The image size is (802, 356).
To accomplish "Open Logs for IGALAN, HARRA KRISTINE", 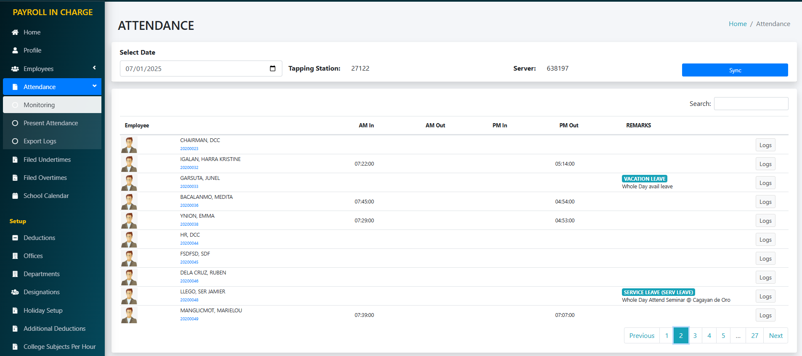I will pyautogui.click(x=765, y=164).
